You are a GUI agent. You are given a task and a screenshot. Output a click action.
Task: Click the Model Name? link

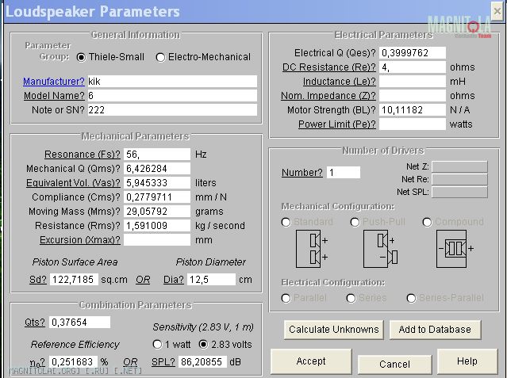[x=53, y=96]
